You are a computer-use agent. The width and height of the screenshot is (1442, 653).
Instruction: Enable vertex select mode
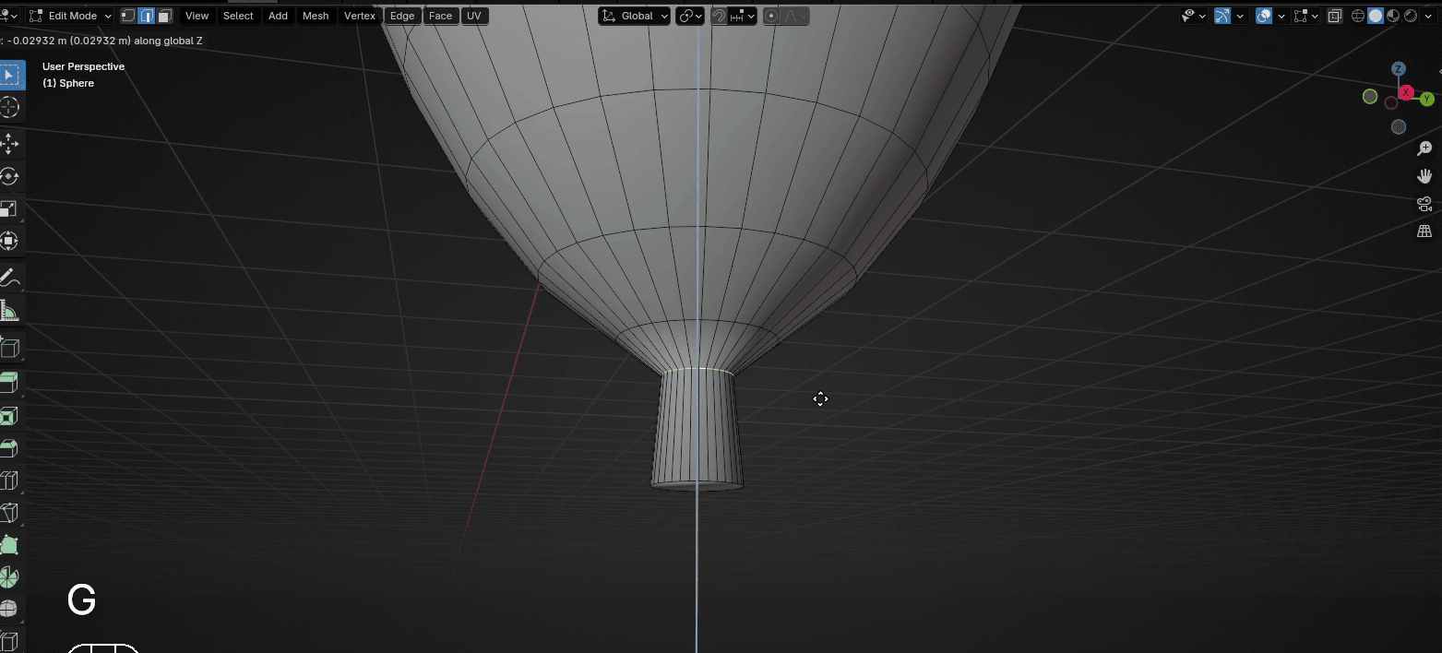(x=128, y=16)
